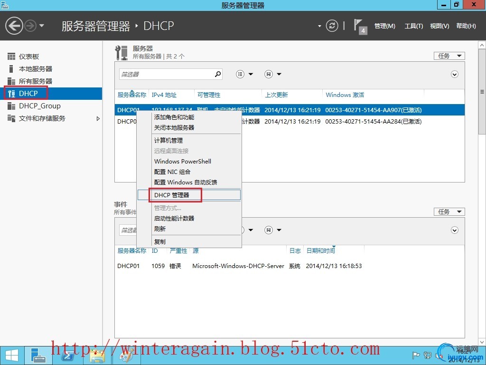The width and height of the screenshot is (486, 365).
Task: Choose 计算机管理 in the context menu
Action: pos(189,141)
